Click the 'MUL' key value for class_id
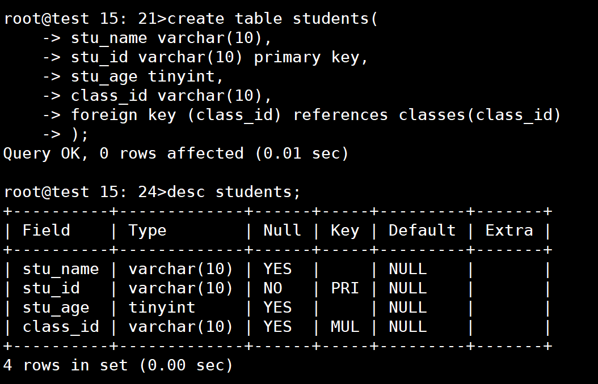 [x=345, y=327]
